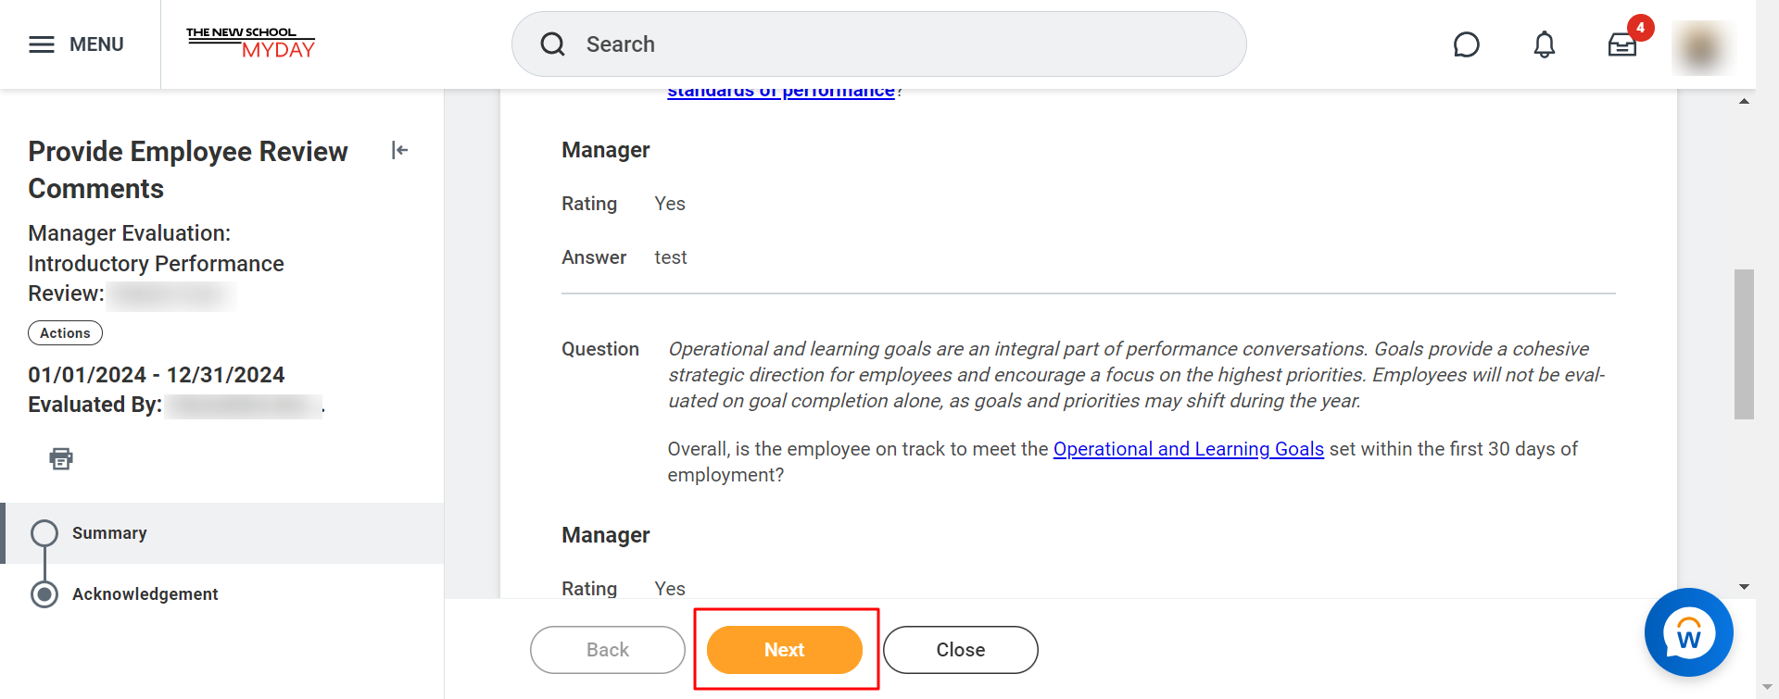
Task: Click the search magnifier icon
Action: [x=553, y=44]
